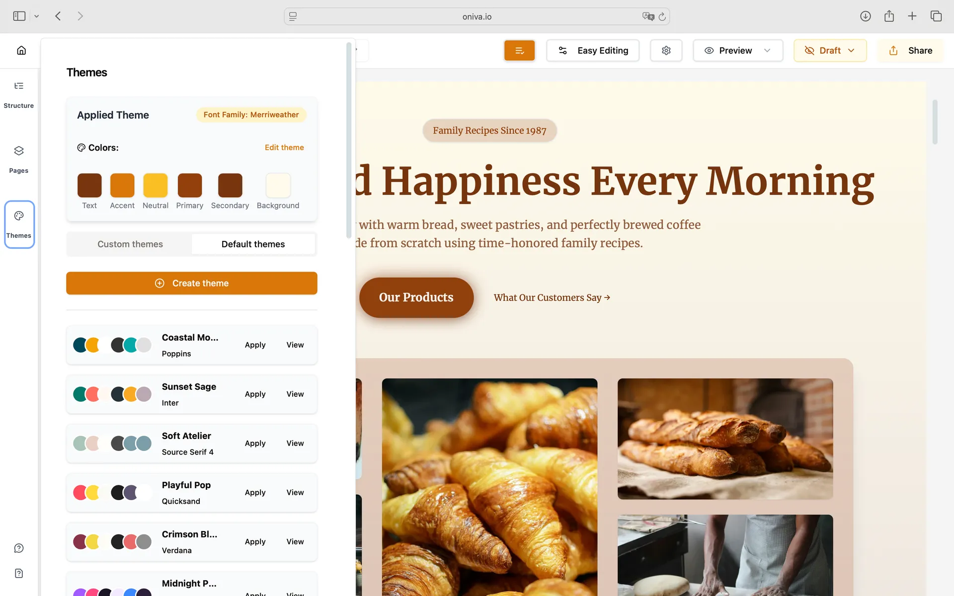
Task: View the Crimson Bl... theme
Action: 295,541
